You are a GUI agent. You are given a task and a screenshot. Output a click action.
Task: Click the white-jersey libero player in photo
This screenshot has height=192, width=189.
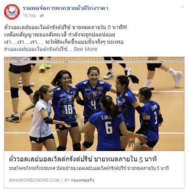41,118
